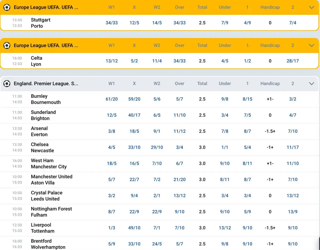Viewport: 320px width, 250px height.
Task: Collapse the league section containing Celta v Lyon
Action: (x=311, y=45)
